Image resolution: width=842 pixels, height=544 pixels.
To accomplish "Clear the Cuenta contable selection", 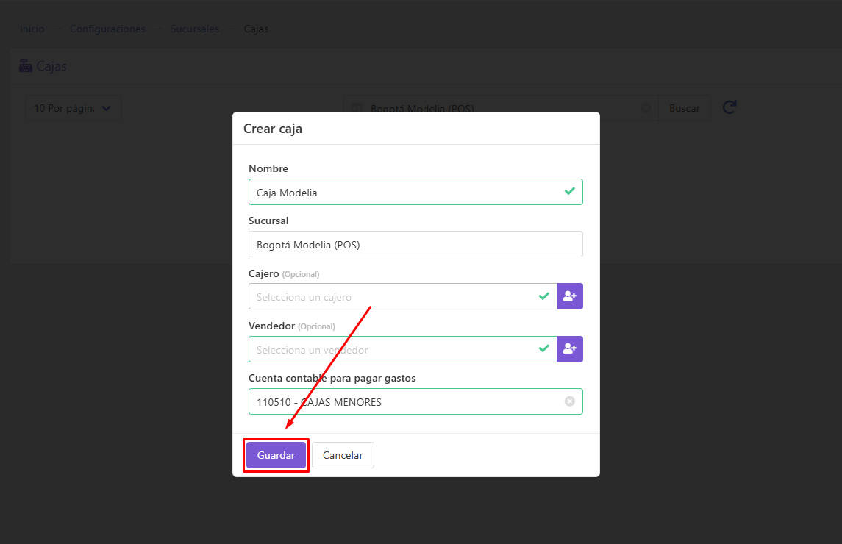I will (x=570, y=401).
